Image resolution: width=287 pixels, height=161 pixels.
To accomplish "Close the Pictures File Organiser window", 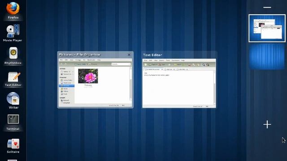I will point(129,55).
